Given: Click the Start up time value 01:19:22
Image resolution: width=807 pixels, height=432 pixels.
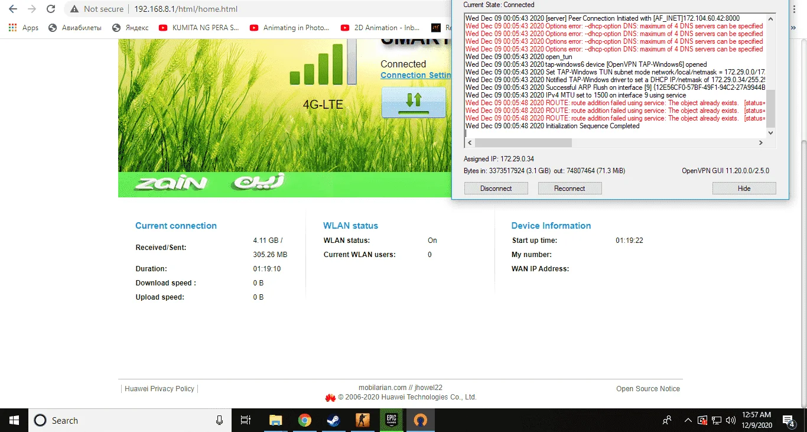Looking at the screenshot, I should click(x=629, y=241).
